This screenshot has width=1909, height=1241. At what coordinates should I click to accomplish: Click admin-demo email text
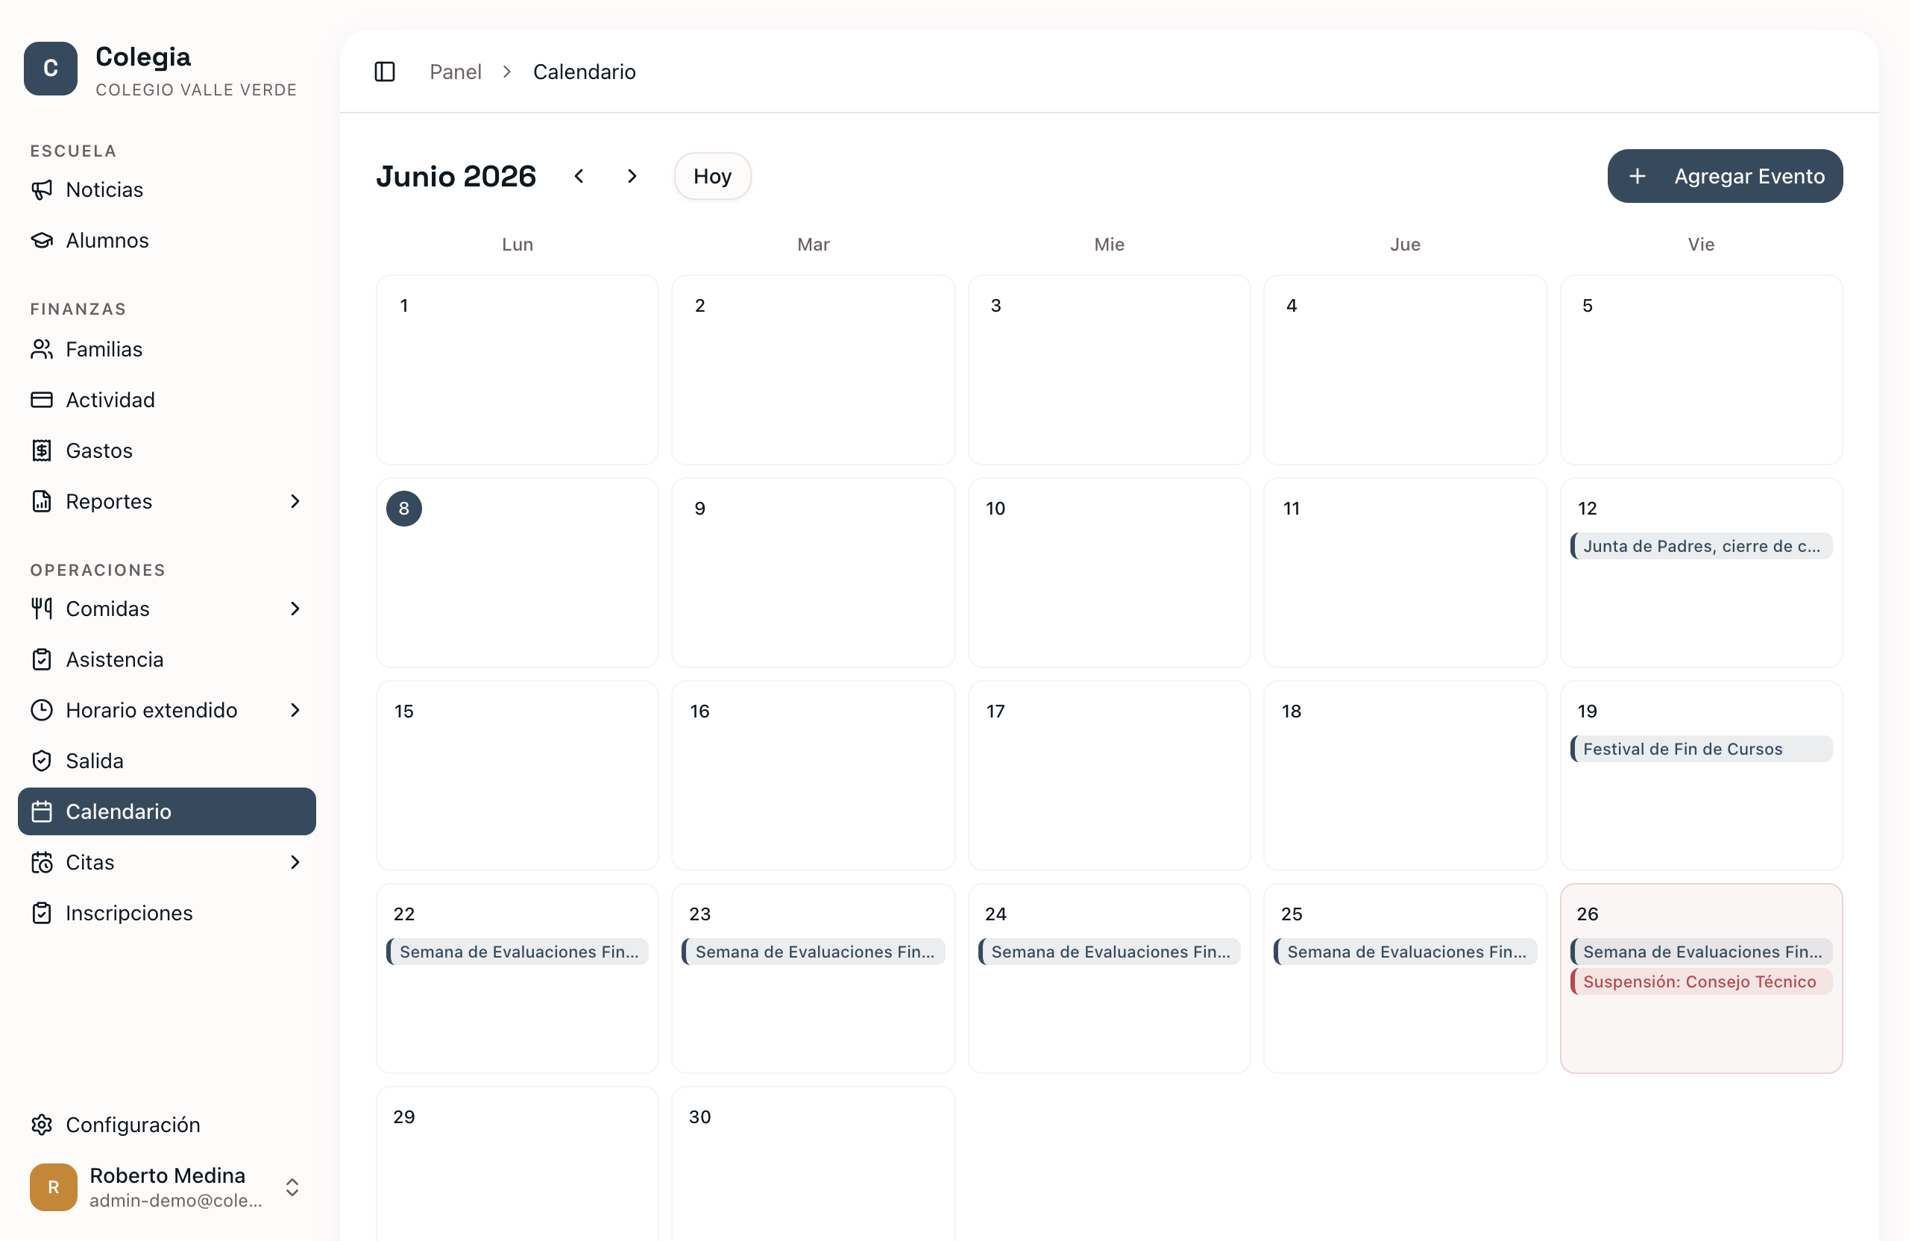(x=176, y=1200)
